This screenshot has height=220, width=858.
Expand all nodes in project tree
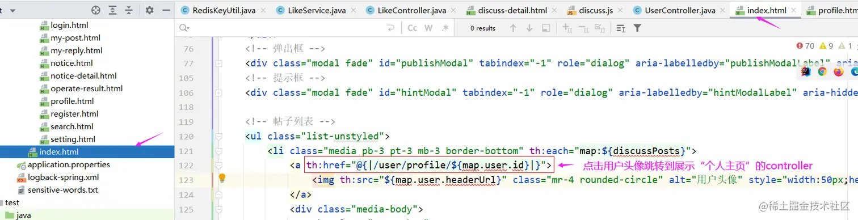pyautogui.click(x=113, y=10)
